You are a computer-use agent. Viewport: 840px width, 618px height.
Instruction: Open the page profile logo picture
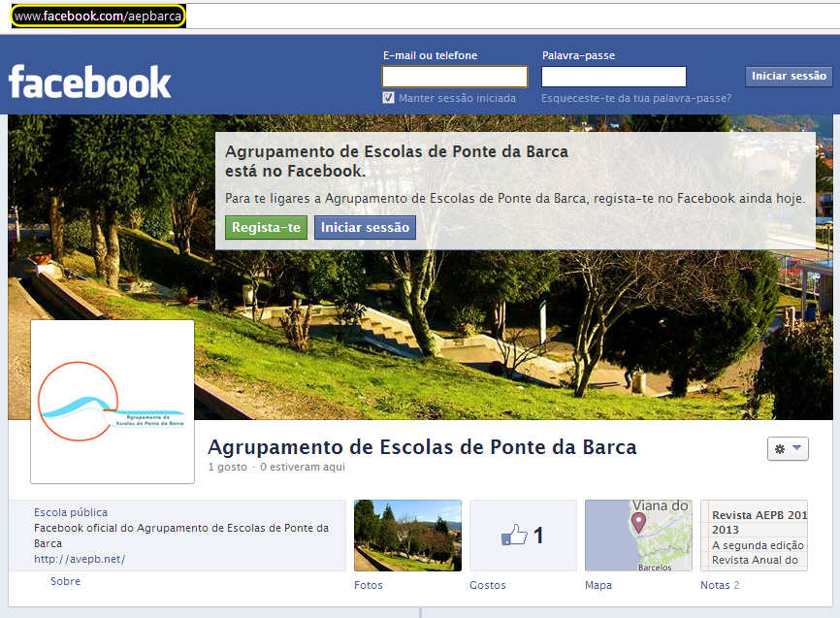(x=113, y=402)
